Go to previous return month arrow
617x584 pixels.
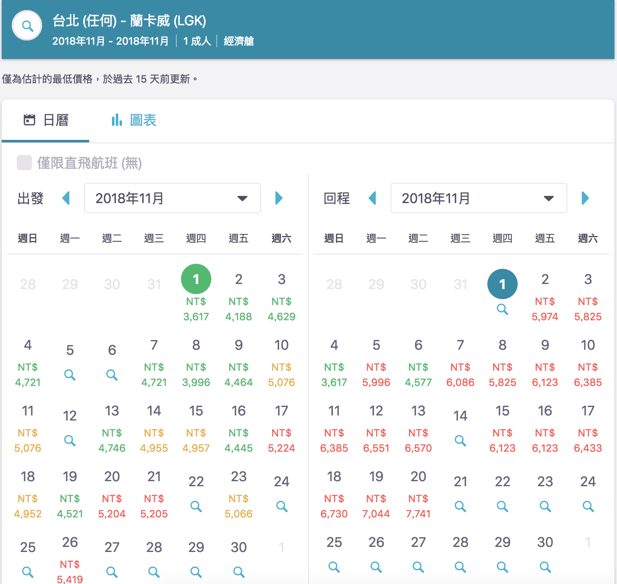coord(372,198)
